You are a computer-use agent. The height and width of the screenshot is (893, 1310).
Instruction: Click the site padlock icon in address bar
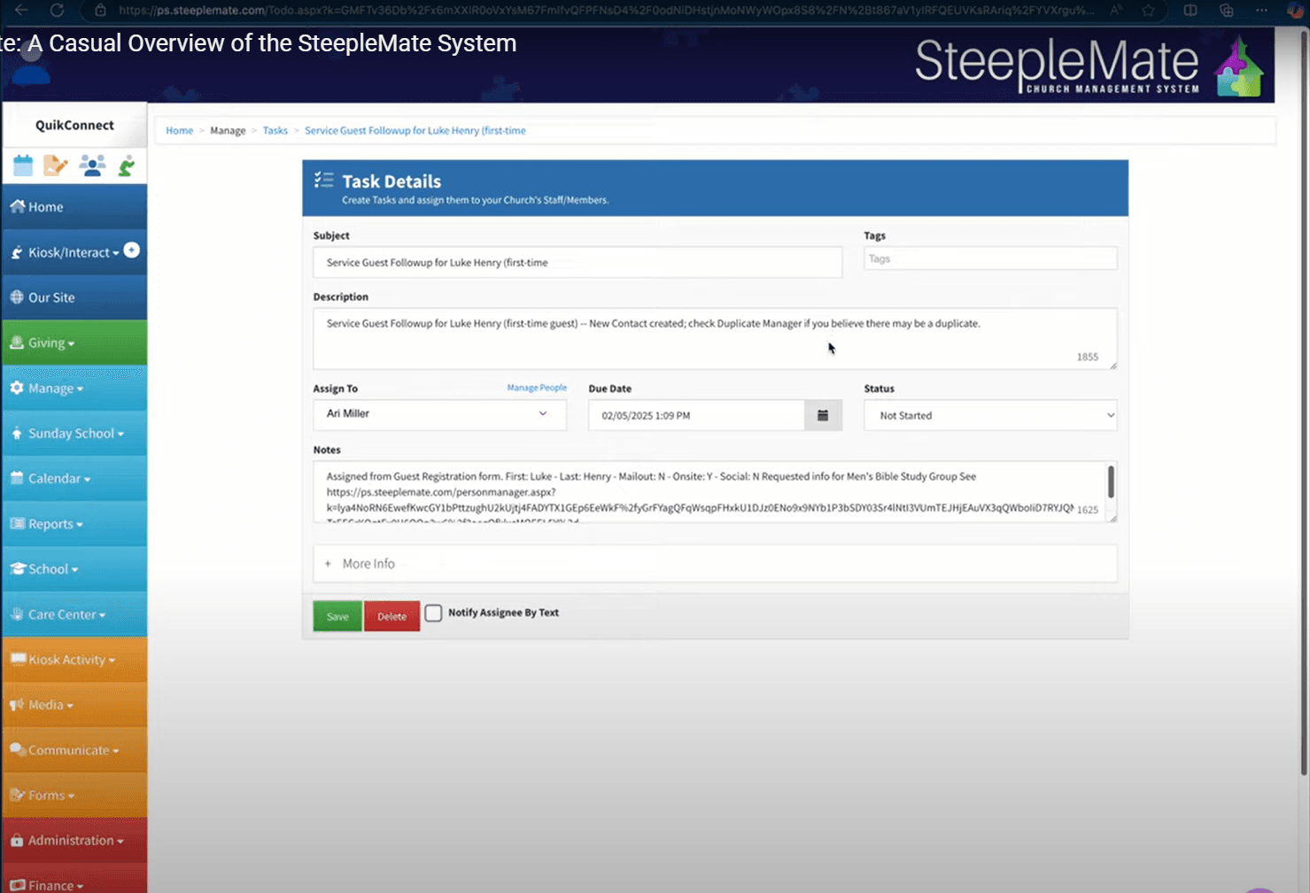[x=100, y=11]
